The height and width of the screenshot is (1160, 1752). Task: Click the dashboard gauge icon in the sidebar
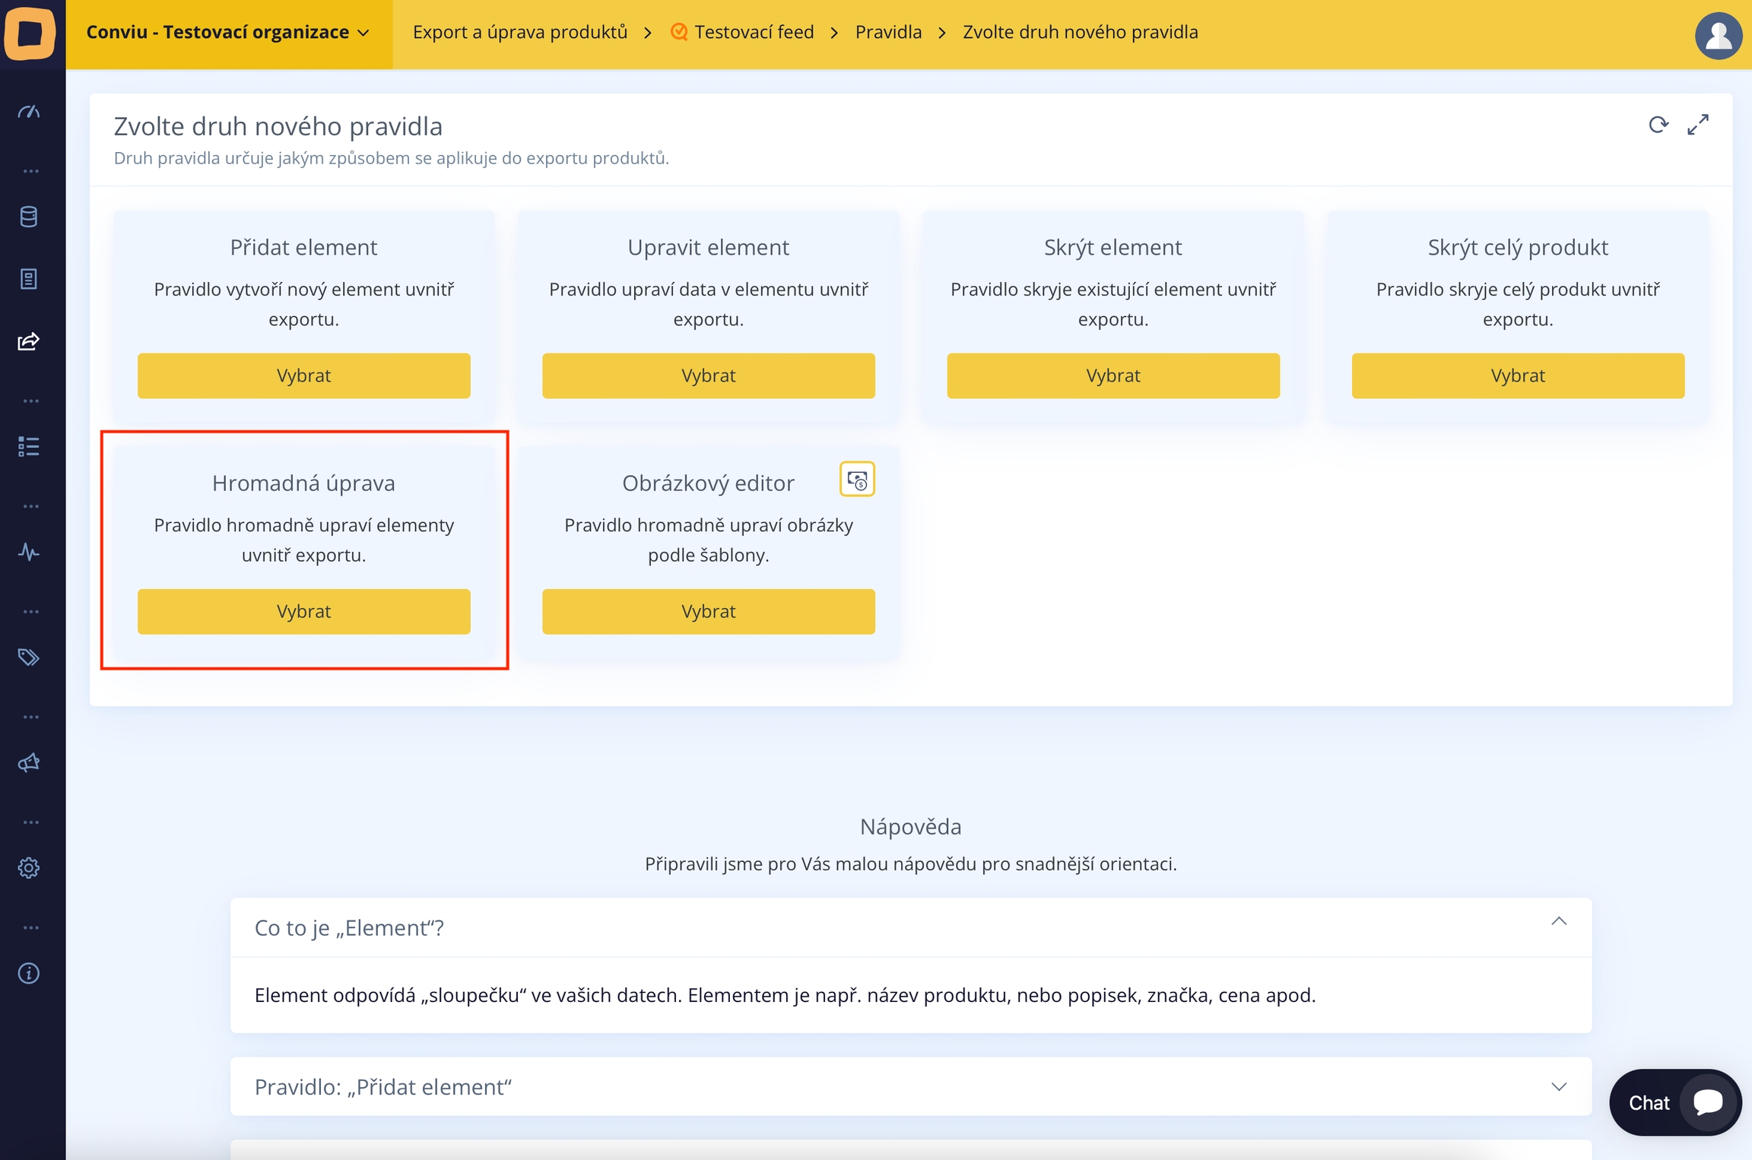29,113
